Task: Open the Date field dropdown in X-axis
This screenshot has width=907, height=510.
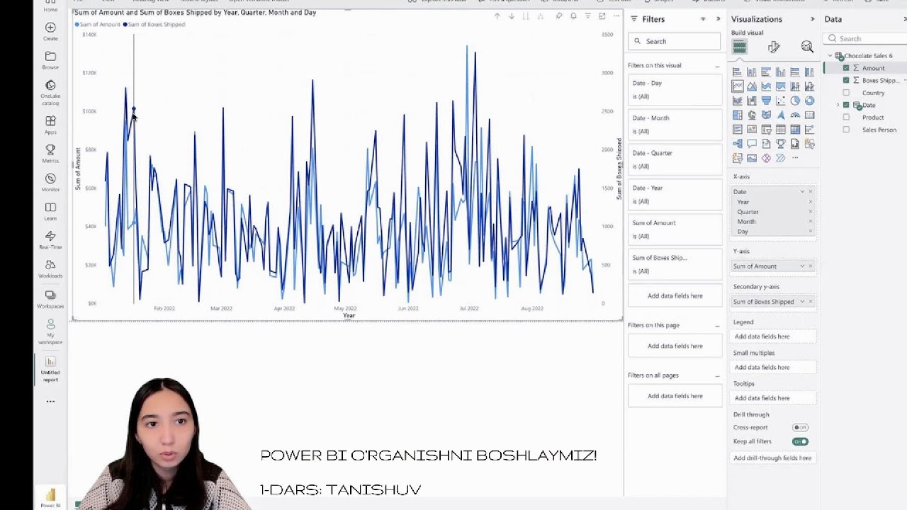Action: pos(803,191)
